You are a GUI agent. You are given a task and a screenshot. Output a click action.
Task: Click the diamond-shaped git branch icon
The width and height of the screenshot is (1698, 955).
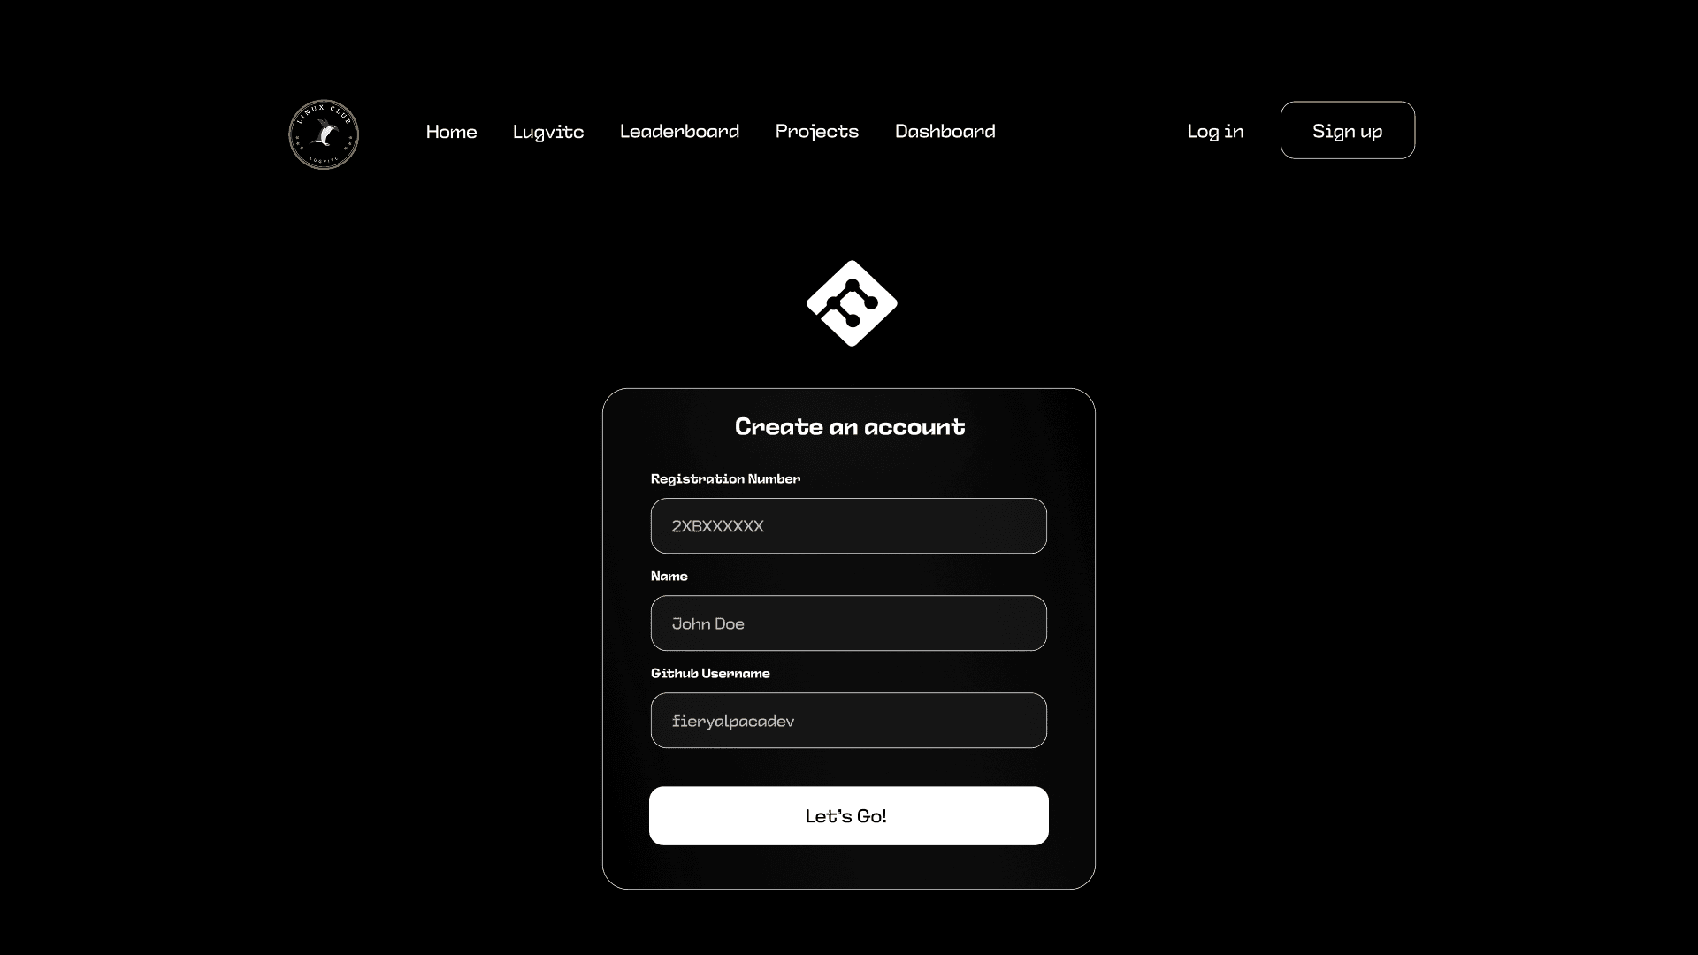click(x=852, y=303)
